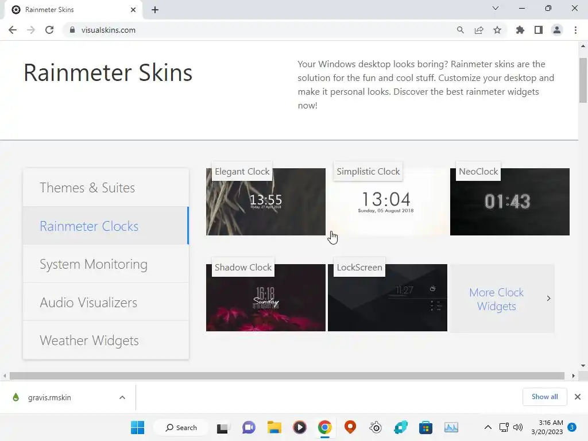
Task: Open the NeoClock skin thumbnail
Action: [510, 202]
